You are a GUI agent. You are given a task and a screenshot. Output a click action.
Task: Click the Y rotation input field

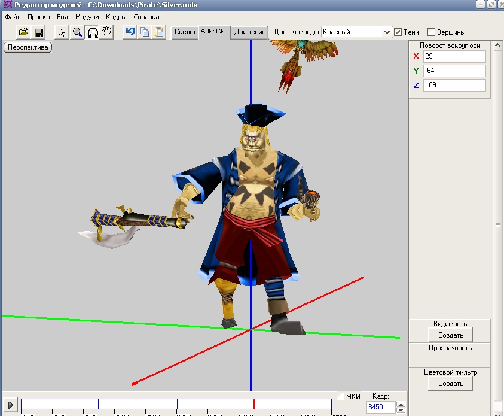tap(454, 71)
